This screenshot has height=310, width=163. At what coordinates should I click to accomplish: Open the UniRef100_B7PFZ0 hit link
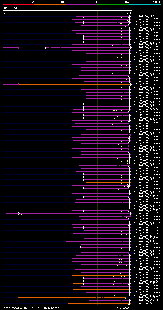click(146, 213)
